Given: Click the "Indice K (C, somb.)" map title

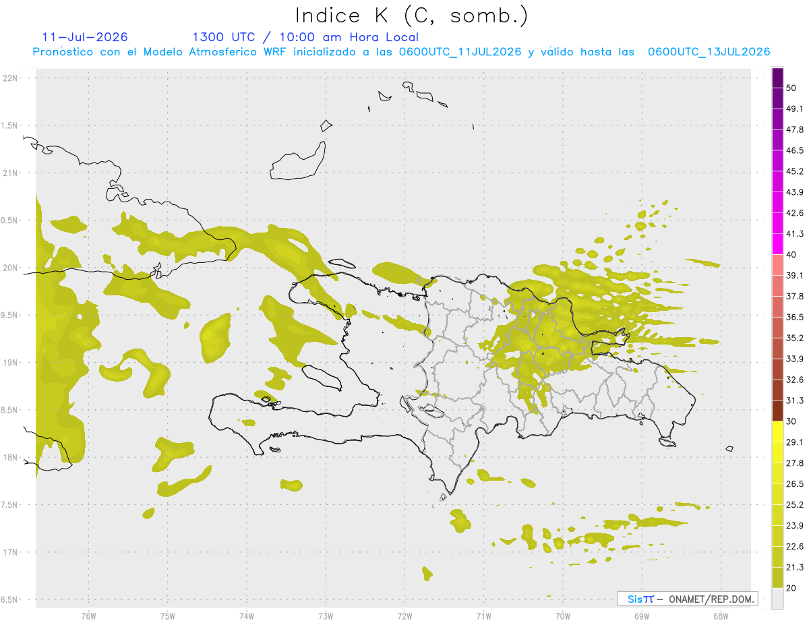Looking at the screenshot, I should pos(412,16).
